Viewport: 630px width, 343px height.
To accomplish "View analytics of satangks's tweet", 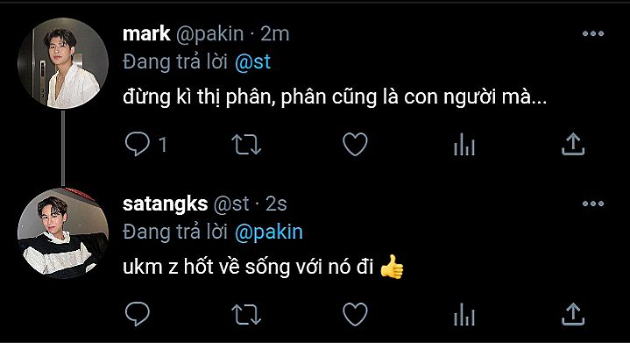I will click(464, 314).
